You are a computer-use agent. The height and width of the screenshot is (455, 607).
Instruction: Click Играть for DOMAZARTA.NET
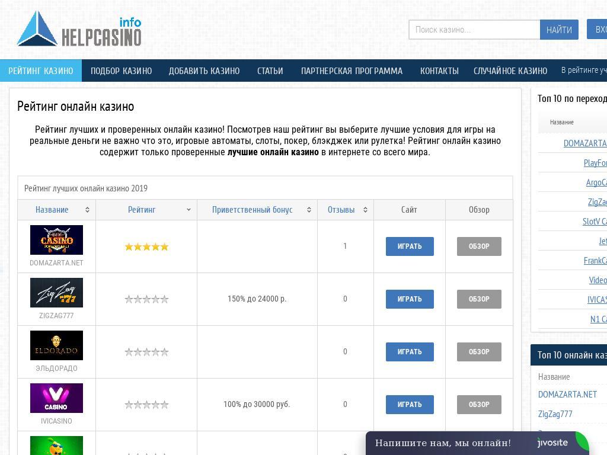click(x=410, y=246)
